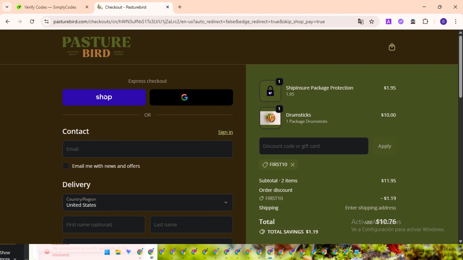Click the Enter shipping address text
The width and height of the screenshot is (463, 260).
[x=370, y=208]
